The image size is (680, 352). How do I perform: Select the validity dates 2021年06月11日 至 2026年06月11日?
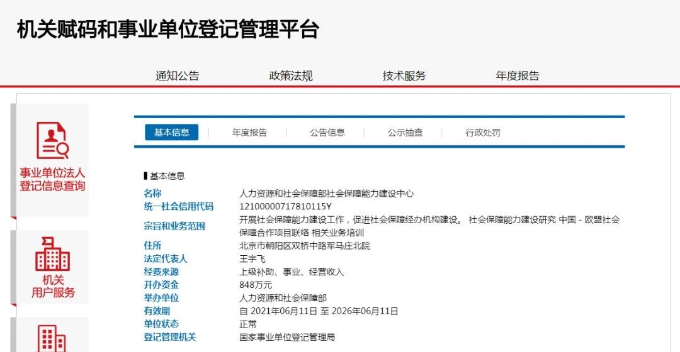tap(324, 311)
